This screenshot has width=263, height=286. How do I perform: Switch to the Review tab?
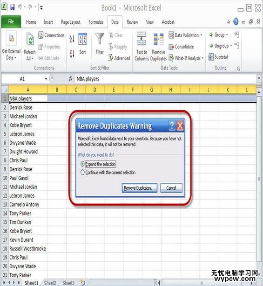pos(132,22)
